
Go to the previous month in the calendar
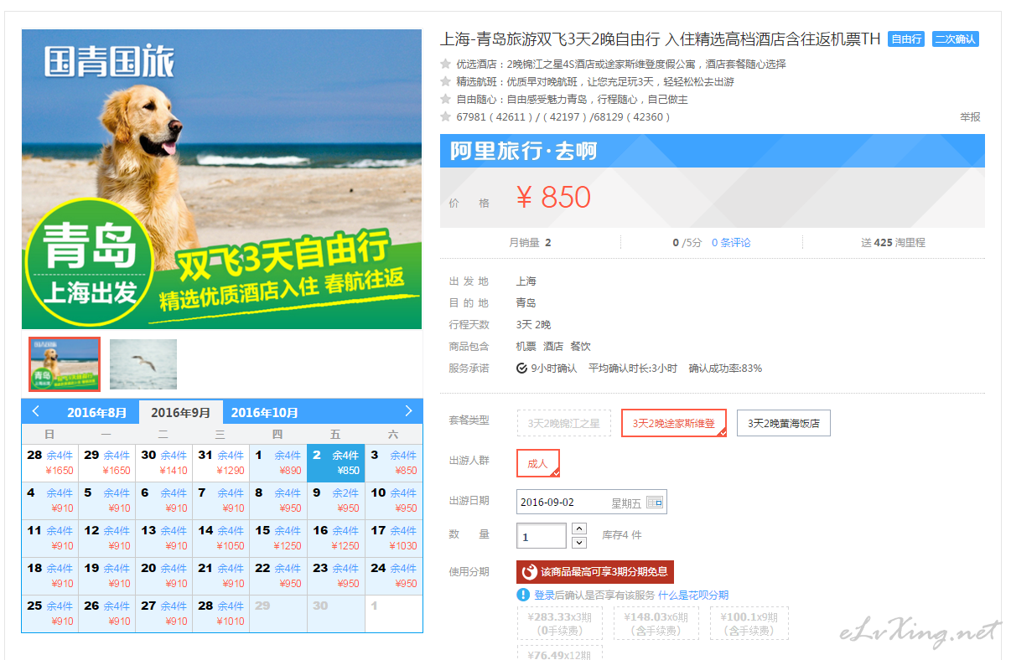36,411
